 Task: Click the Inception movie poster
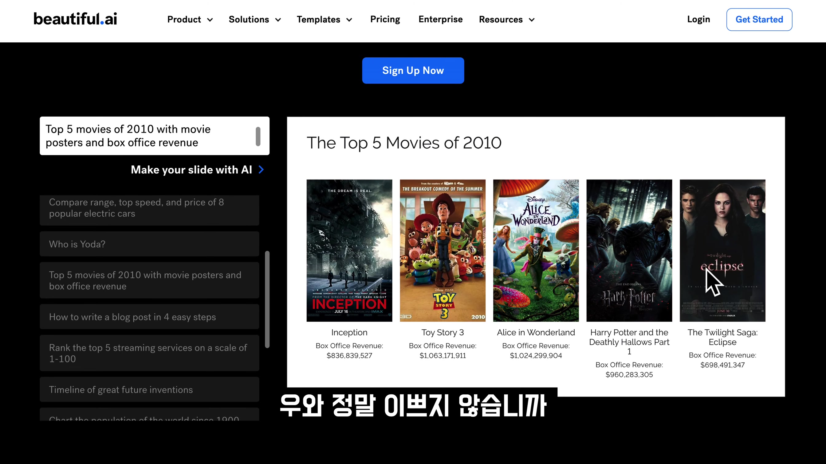[349, 250]
